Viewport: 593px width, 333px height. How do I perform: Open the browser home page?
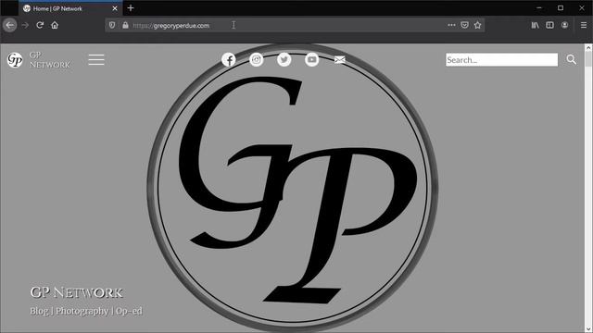pos(55,25)
